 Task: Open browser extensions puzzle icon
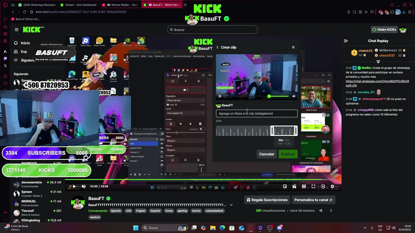pyautogui.click(x=392, y=12)
